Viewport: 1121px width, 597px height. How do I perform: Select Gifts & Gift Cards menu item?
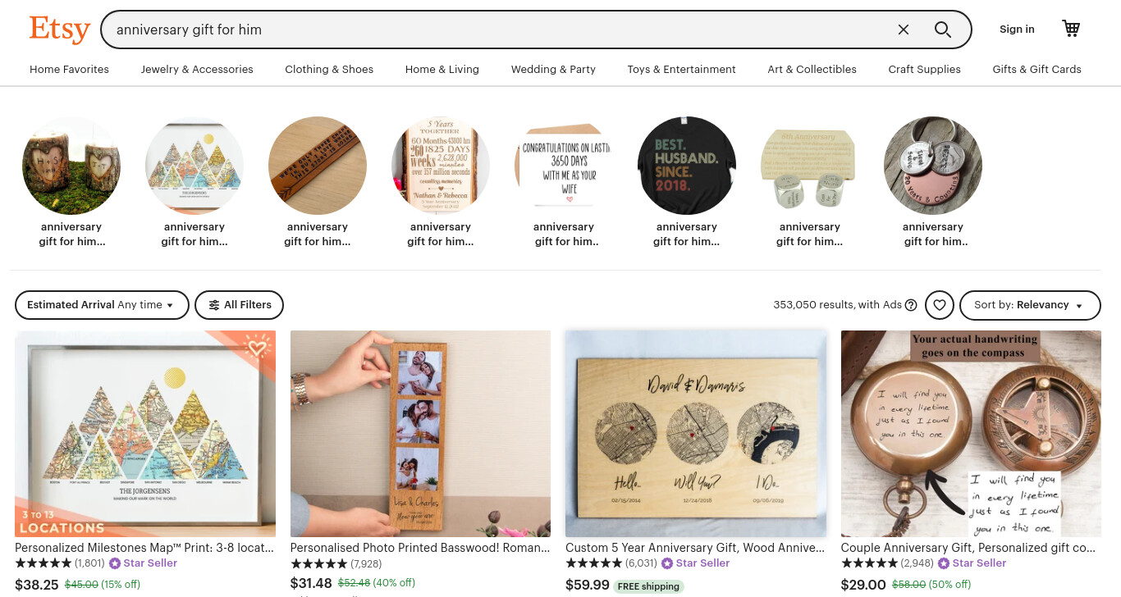(1036, 70)
